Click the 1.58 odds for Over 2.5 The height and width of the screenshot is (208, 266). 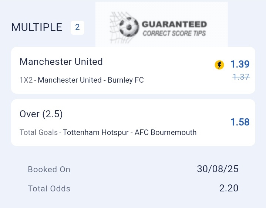(x=240, y=122)
